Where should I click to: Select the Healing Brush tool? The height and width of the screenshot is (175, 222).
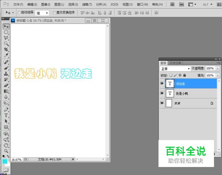tap(6, 62)
